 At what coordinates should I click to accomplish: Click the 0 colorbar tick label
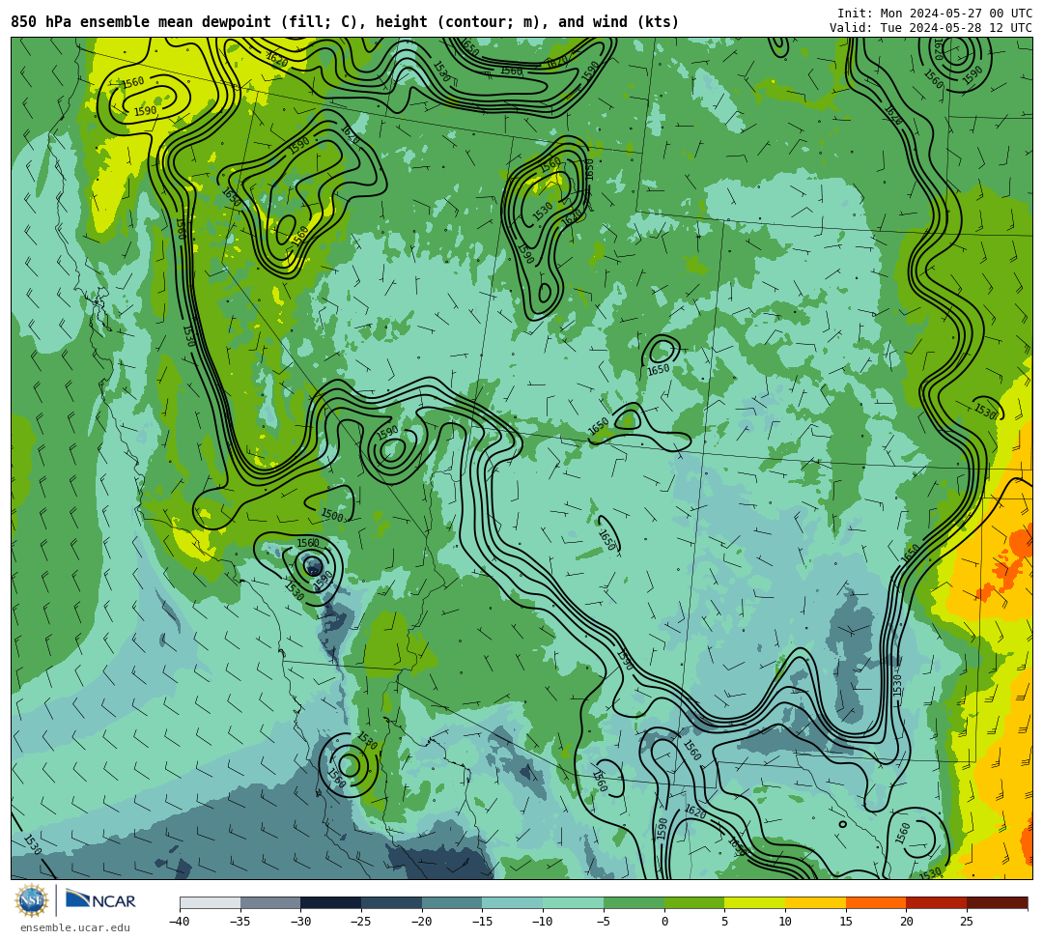(664, 922)
